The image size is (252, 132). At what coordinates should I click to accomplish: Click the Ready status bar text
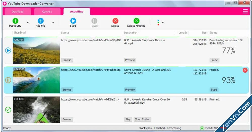tap(7, 128)
